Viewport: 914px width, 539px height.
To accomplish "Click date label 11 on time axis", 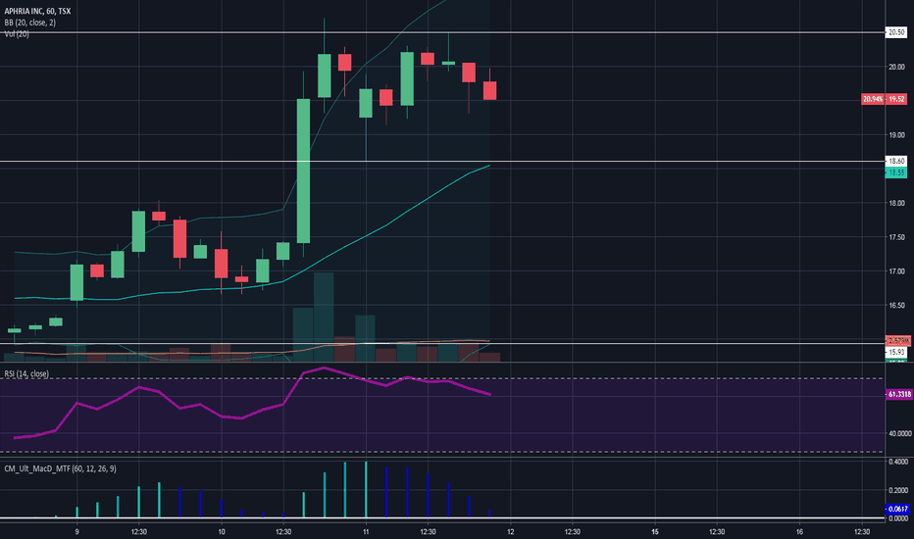I will pyautogui.click(x=366, y=531).
